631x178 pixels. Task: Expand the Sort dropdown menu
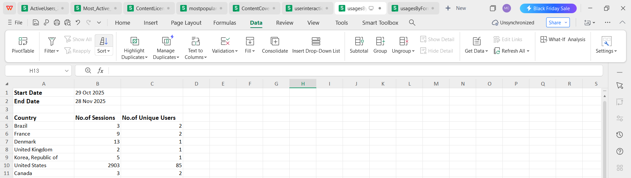[x=104, y=51]
